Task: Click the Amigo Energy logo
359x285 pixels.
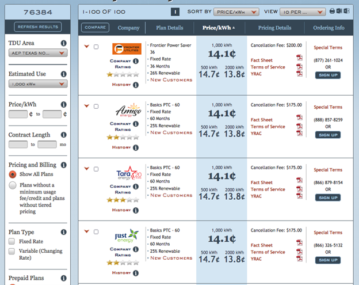Action: [128, 110]
